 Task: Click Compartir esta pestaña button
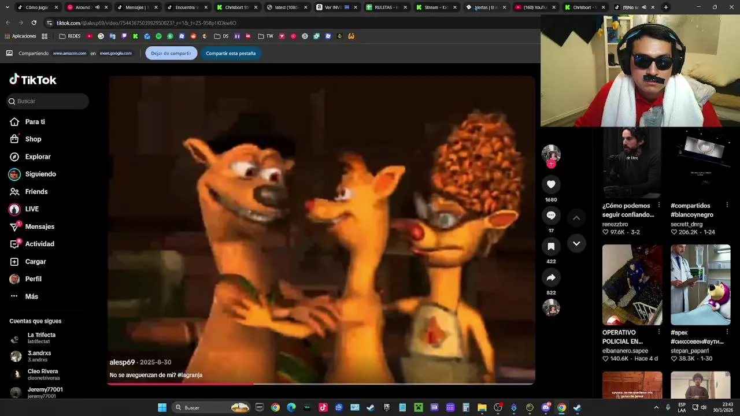(x=231, y=53)
